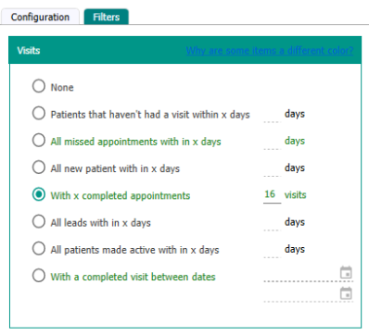
Task: Click the first completed visit date field
Action: tap(301, 274)
